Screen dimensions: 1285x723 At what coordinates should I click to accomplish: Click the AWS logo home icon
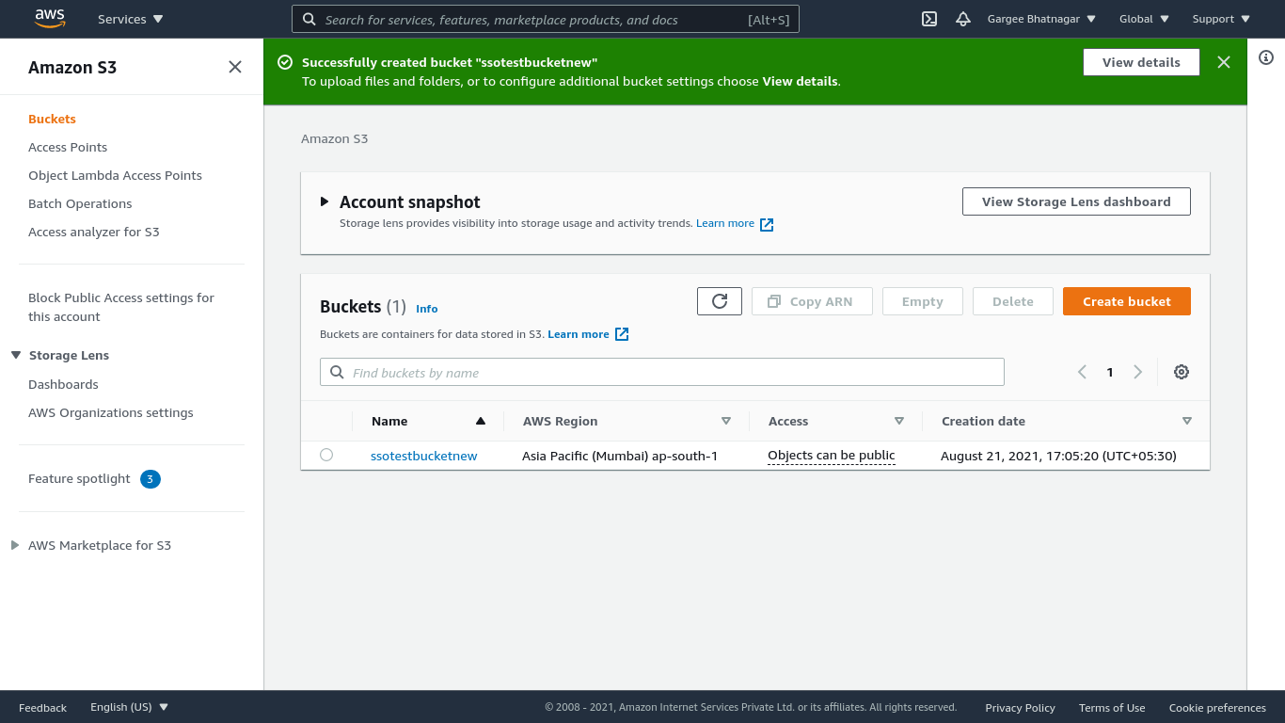coord(50,18)
